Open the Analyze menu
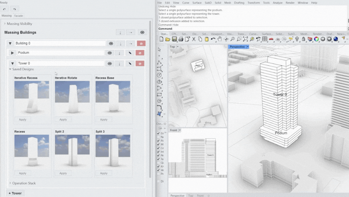 tap(278, 3)
